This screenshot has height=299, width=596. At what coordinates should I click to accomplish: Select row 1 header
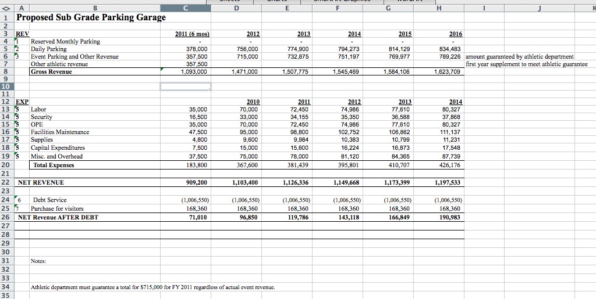7,17
